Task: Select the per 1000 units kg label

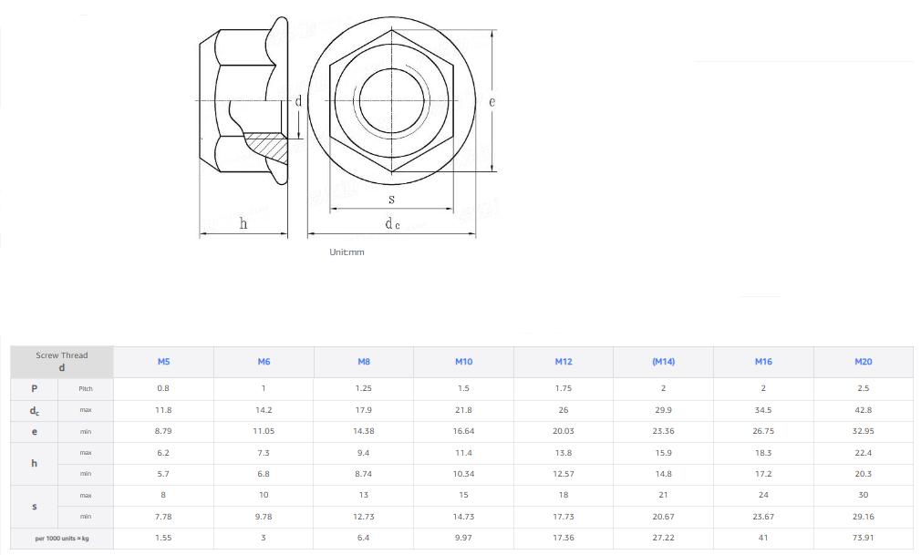Action: click(x=61, y=538)
